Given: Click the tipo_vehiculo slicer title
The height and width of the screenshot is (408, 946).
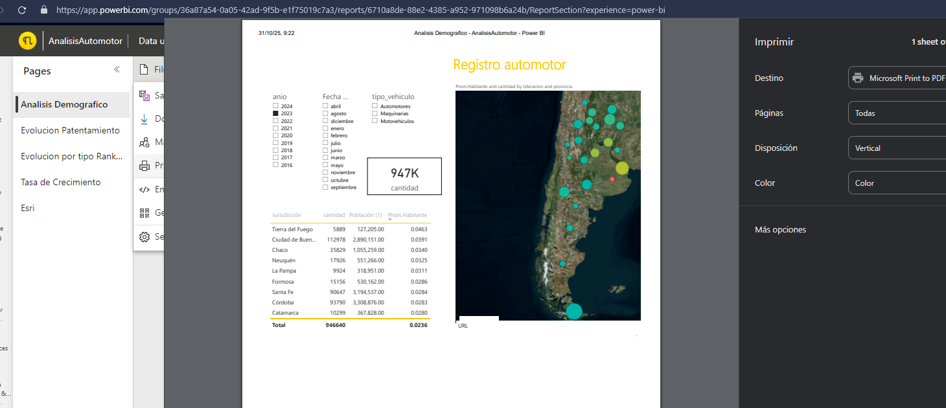Looking at the screenshot, I should 393,96.
